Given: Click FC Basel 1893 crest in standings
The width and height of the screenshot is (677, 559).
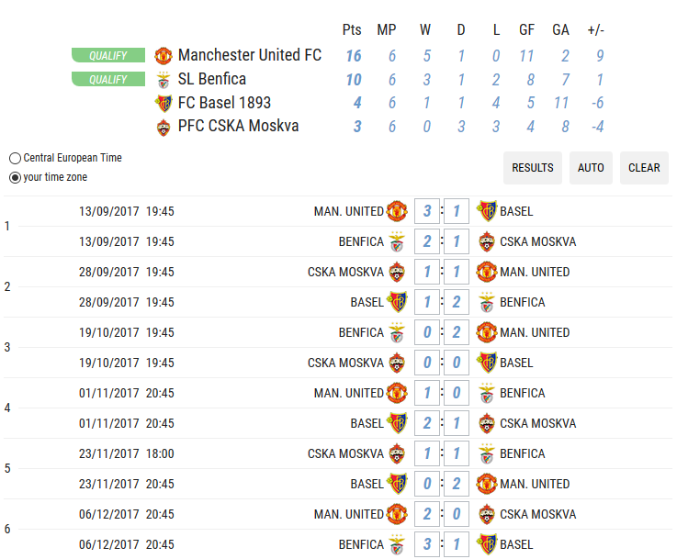Looking at the screenshot, I should click(x=164, y=103).
